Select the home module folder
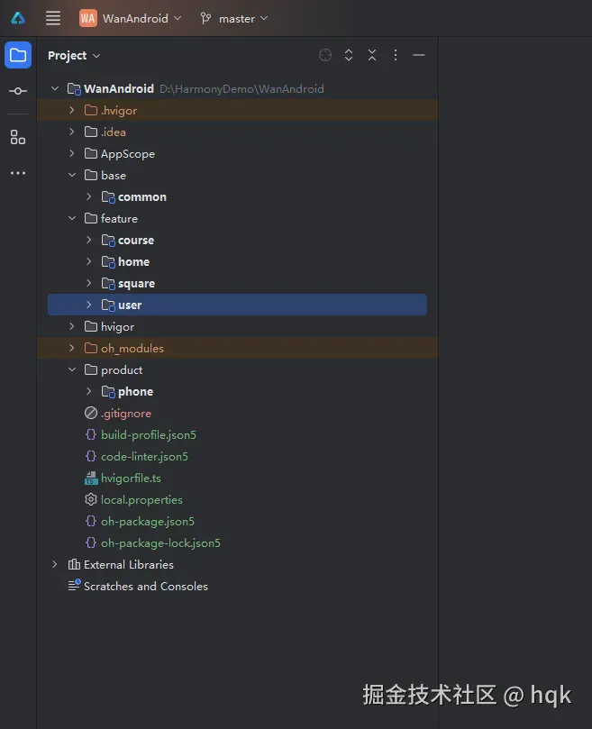The width and height of the screenshot is (592, 729). point(133,261)
